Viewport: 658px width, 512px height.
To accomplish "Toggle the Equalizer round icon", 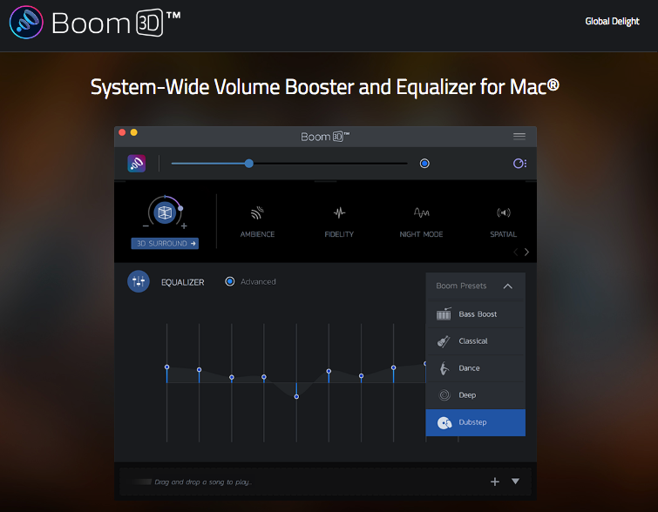I will [x=139, y=281].
